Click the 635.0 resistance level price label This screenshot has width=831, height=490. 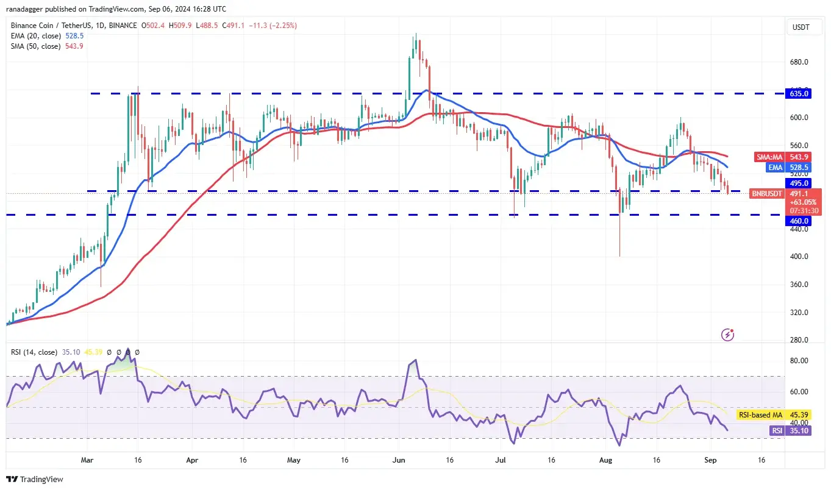[798, 93]
